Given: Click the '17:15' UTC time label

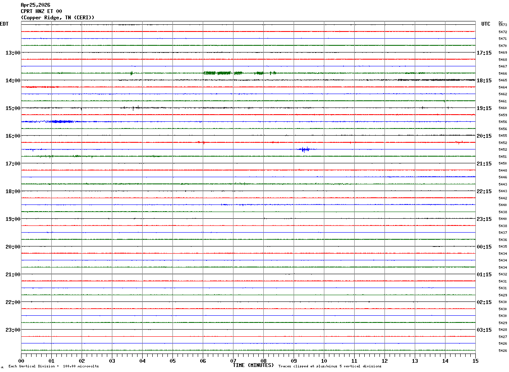Looking at the screenshot, I should pyautogui.click(x=484, y=53).
